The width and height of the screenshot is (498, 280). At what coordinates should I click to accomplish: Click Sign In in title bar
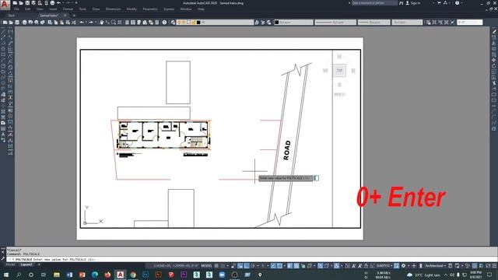[414, 3]
